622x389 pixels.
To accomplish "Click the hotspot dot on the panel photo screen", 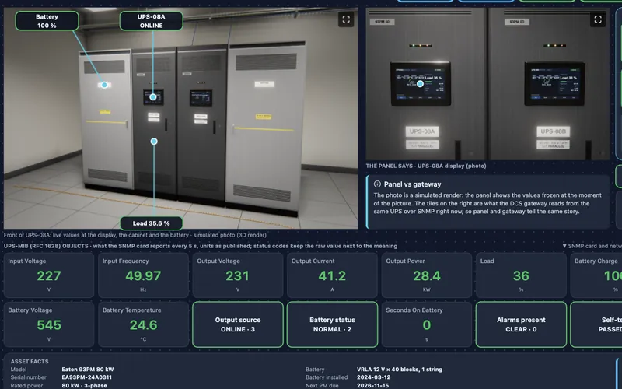I will (x=420, y=84).
